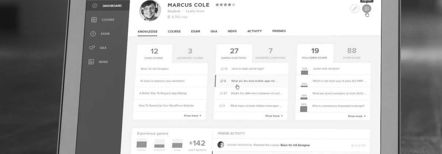Click the News RSS feed icon
The width and height of the screenshot is (442, 154).
click(91, 62)
